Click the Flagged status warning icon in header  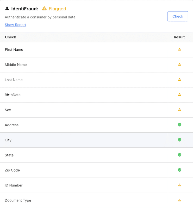point(44,9)
